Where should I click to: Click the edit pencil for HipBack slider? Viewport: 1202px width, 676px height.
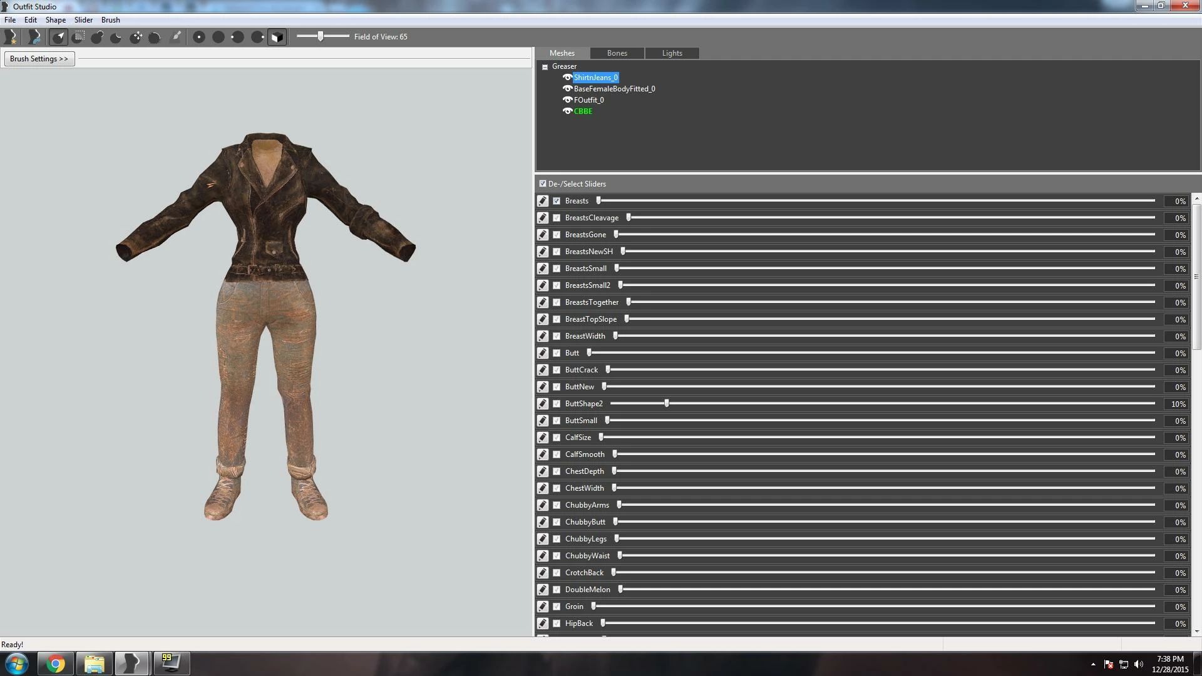pyautogui.click(x=543, y=623)
